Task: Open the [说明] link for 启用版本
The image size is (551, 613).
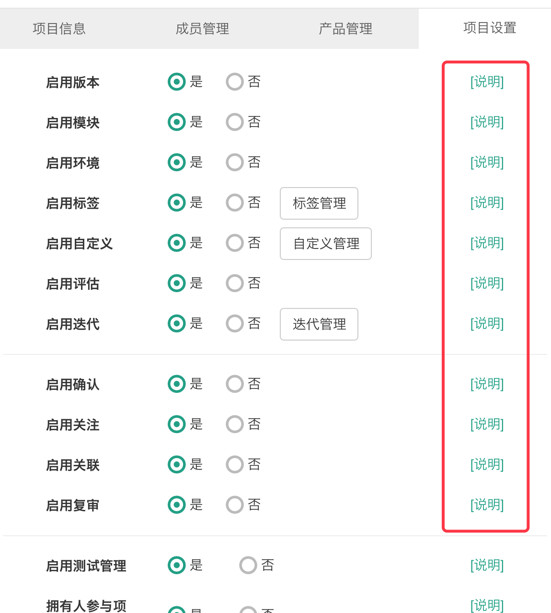Action: [487, 82]
